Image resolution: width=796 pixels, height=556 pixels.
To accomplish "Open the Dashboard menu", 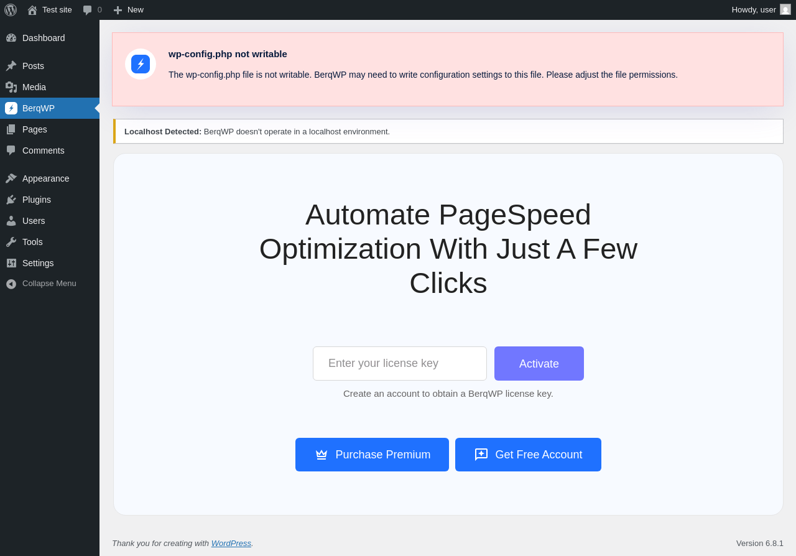I will tap(50, 38).
